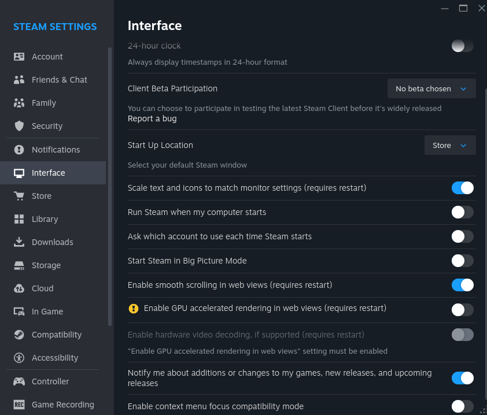
Task: Click the yellow warning icon beside GPU rendering
Action: pyautogui.click(x=134, y=309)
